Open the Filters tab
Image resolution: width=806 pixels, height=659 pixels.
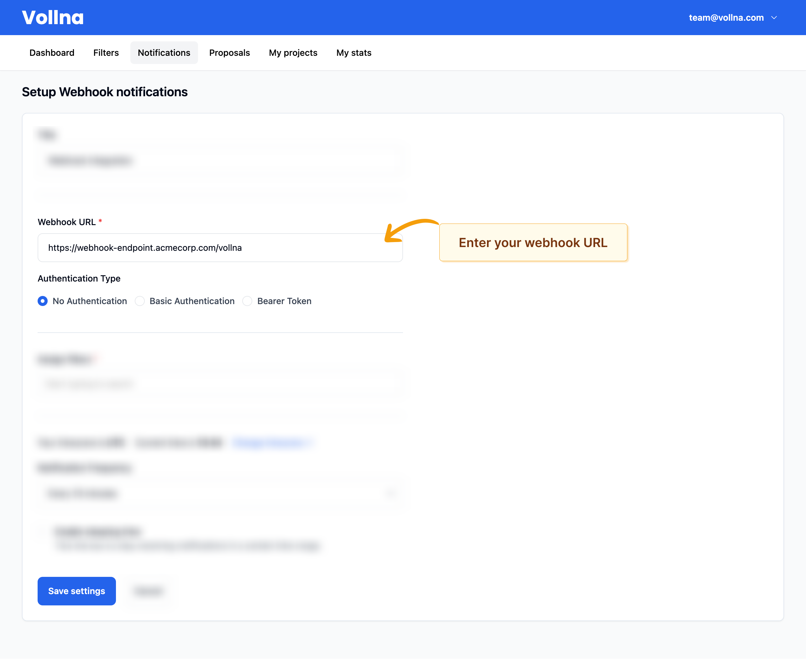coord(106,53)
